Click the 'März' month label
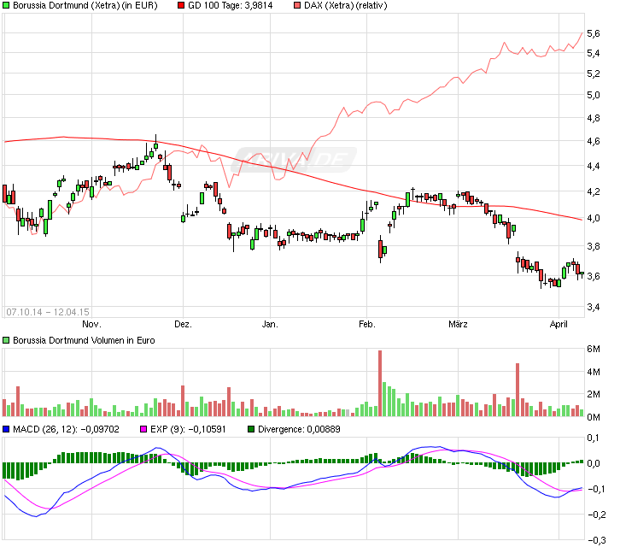The image size is (620, 547). point(458,324)
